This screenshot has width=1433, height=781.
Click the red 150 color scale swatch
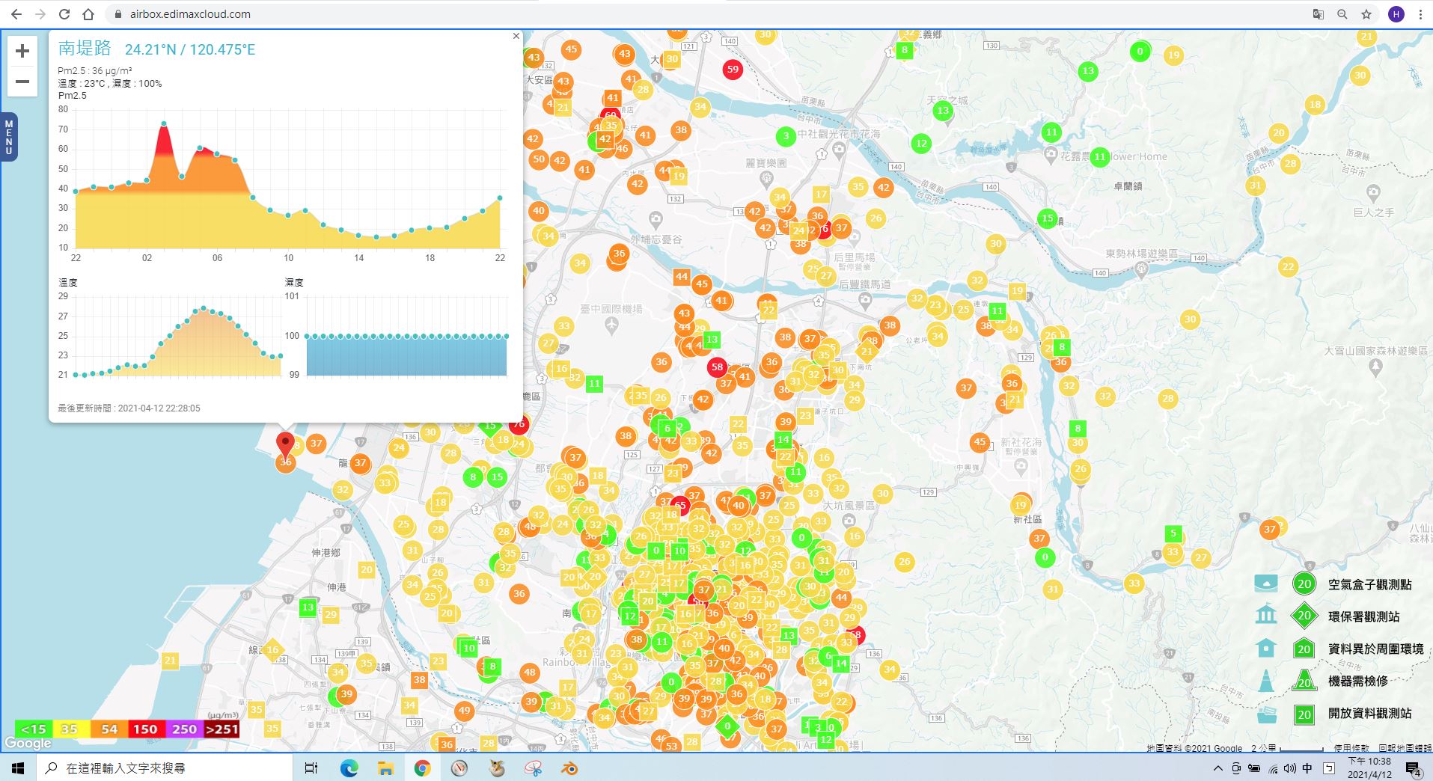pos(146,729)
